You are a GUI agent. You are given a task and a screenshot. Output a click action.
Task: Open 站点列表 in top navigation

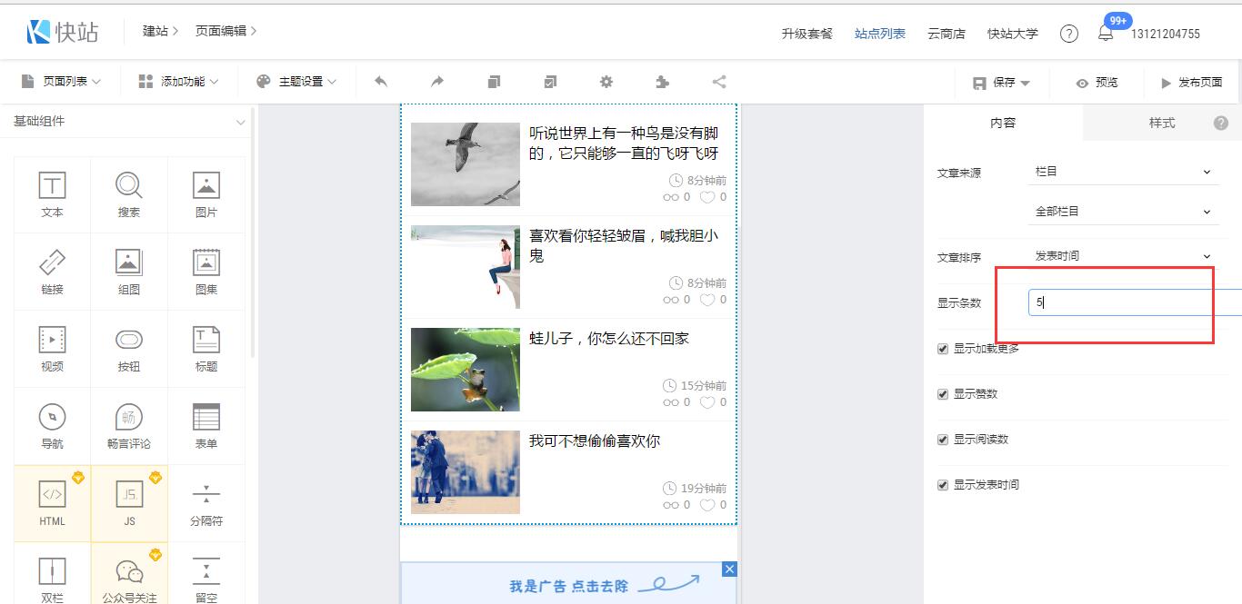(x=879, y=34)
